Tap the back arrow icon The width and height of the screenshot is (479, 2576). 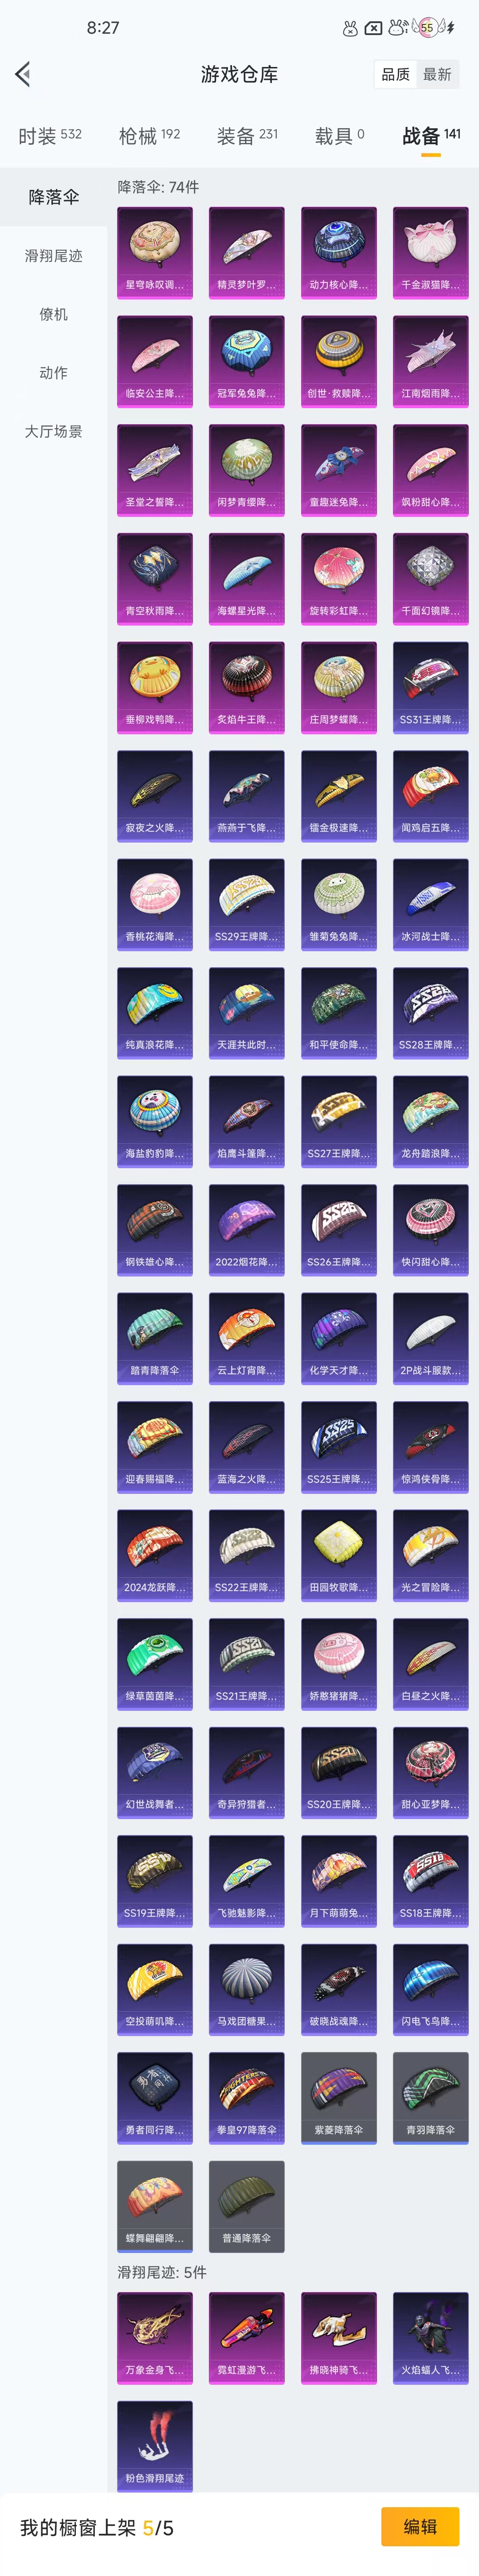pyautogui.click(x=23, y=74)
